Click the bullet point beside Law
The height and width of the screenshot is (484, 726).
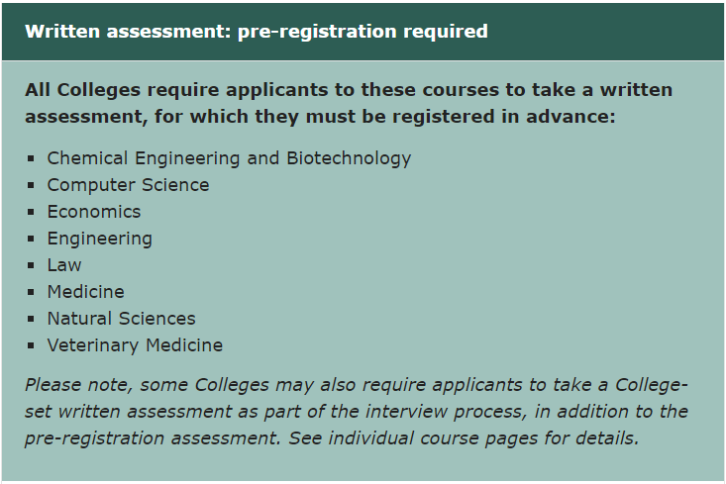pyautogui.click(x=32, y=265)
